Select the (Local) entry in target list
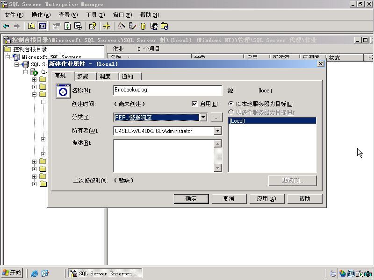The image size is (374, 280). point(272,121)
